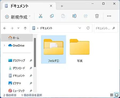Click the 1 個の項目を選択 status text
120x98 pixels.
coord(32,95)
